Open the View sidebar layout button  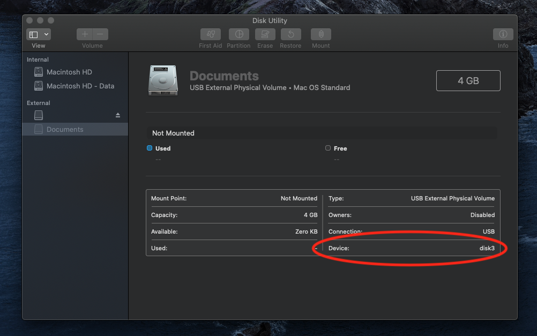[x=34, y=34]
